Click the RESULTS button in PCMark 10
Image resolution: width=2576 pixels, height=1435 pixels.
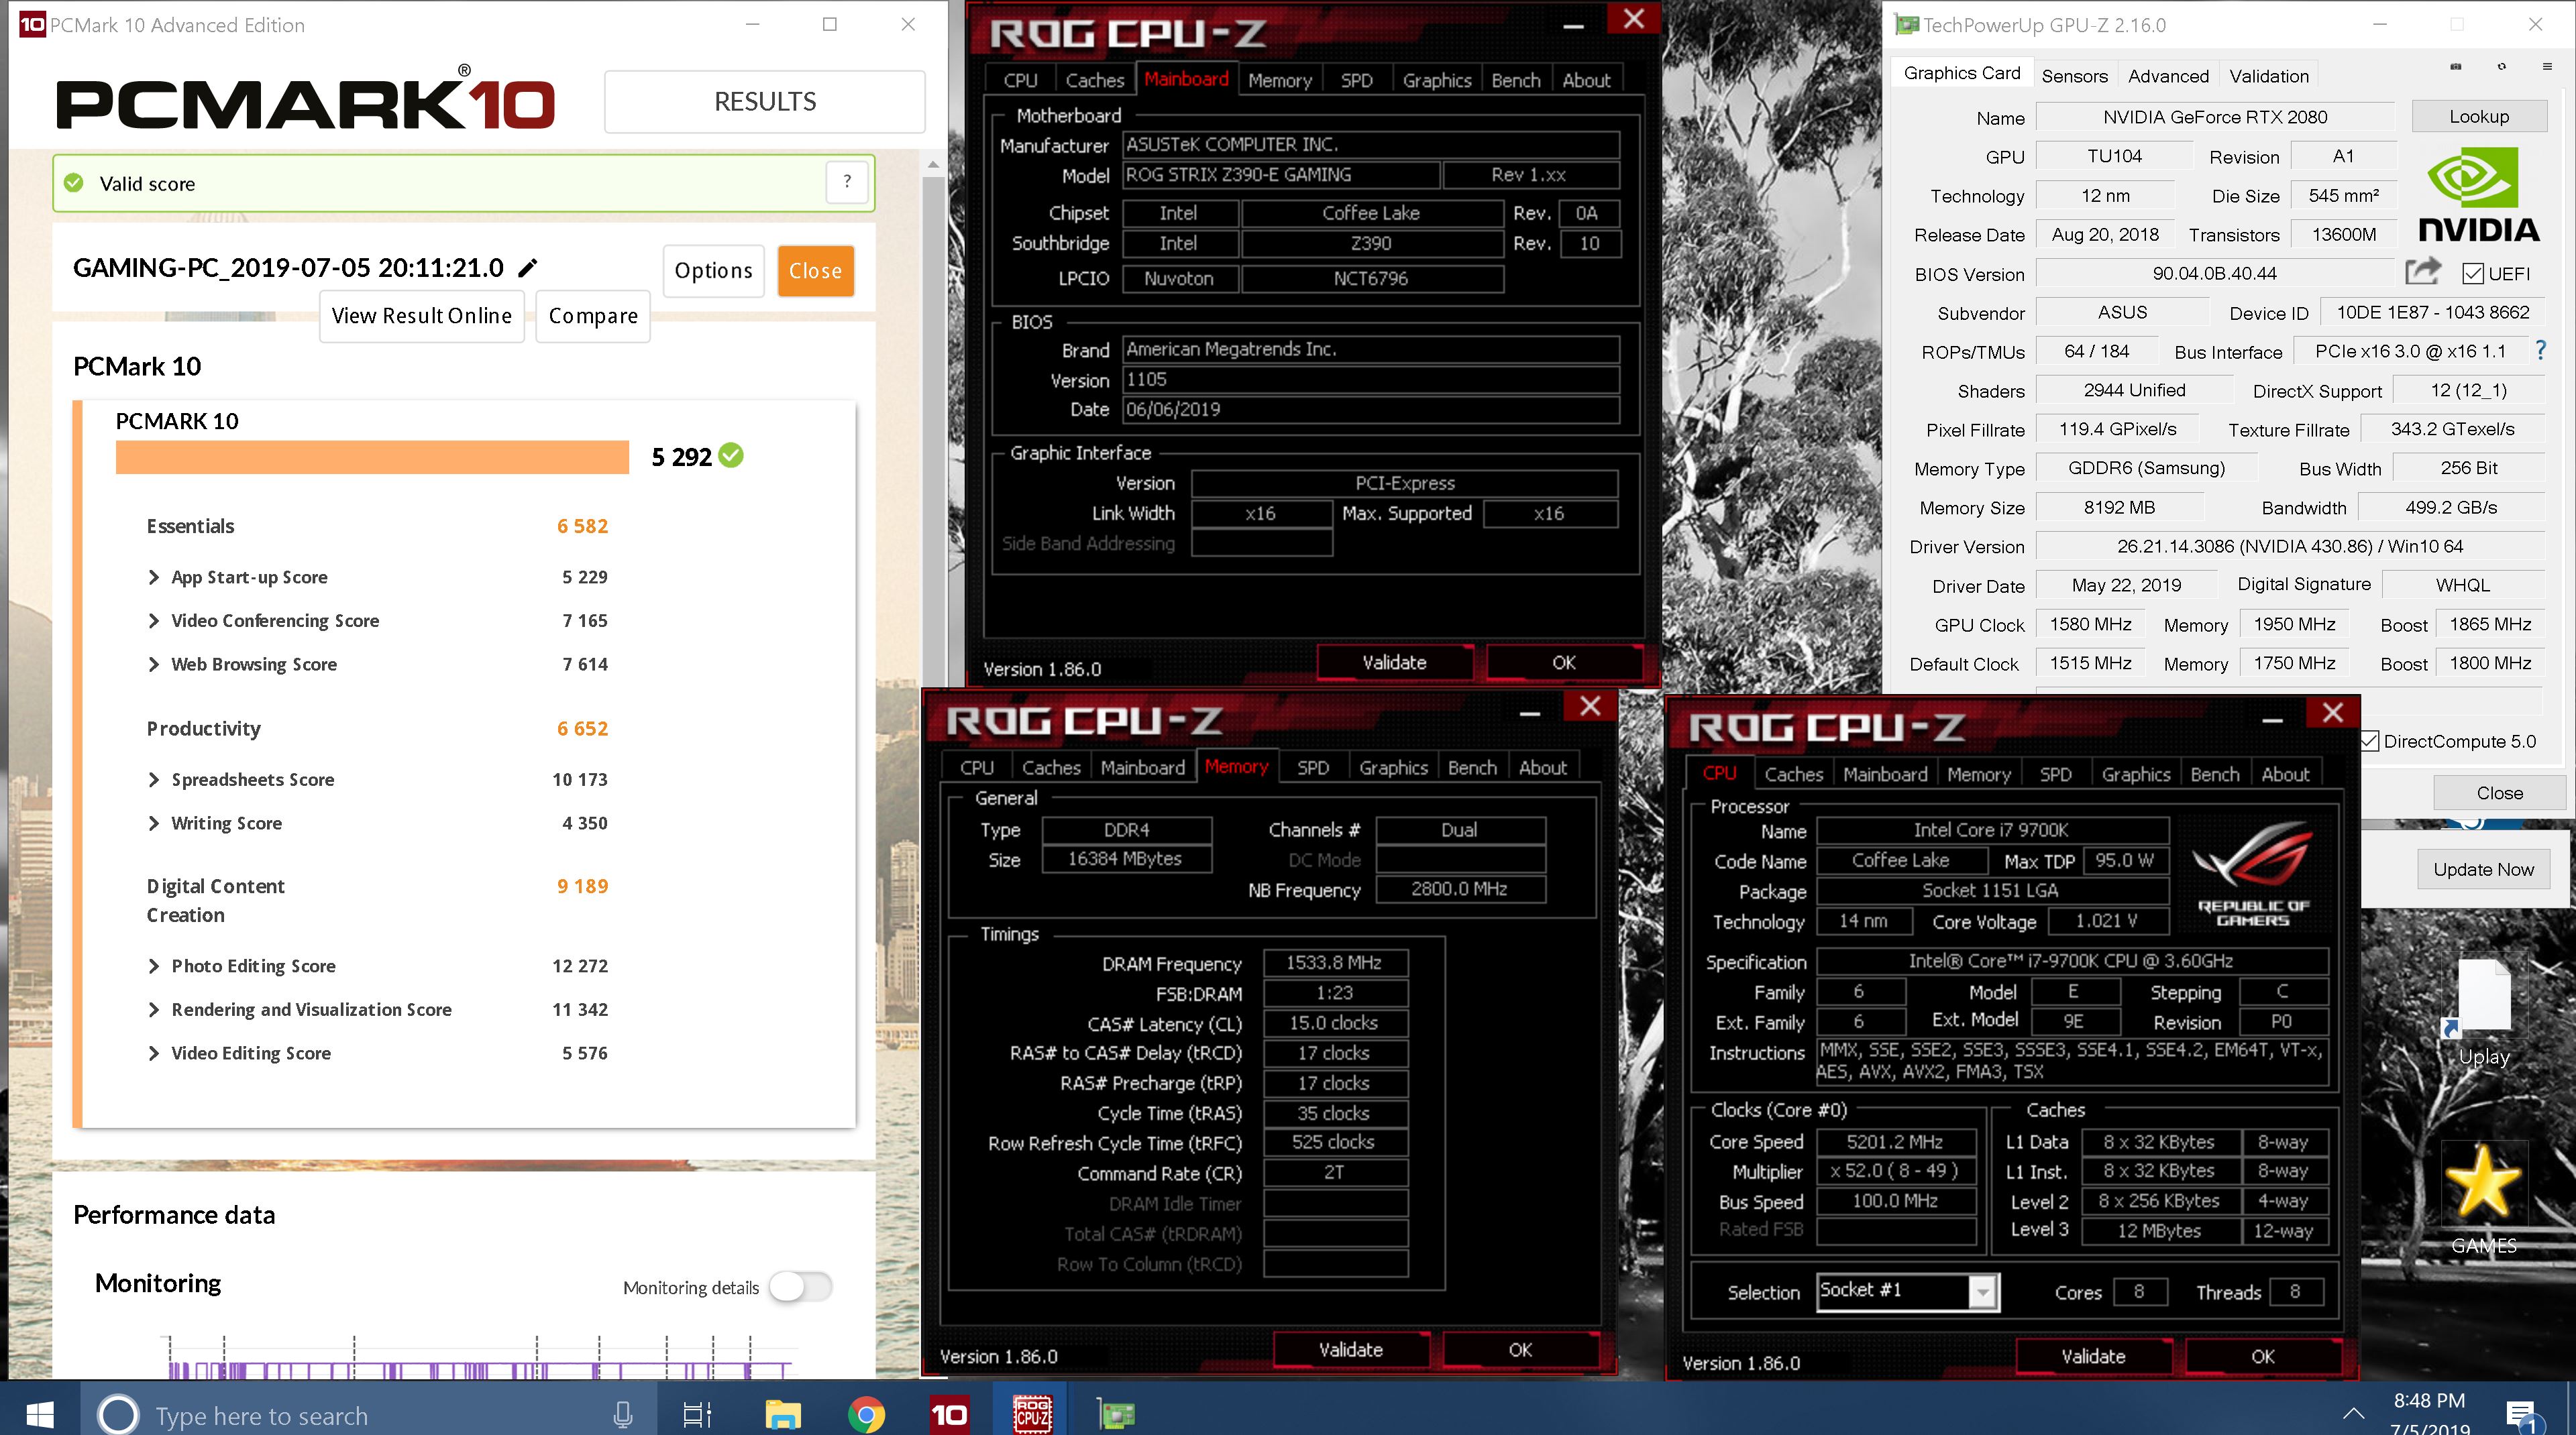(765, 101)
